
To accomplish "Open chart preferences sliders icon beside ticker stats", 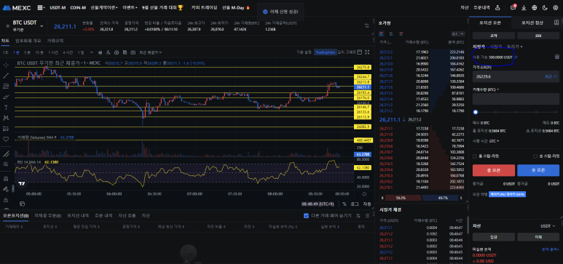I will coord(366,25).
